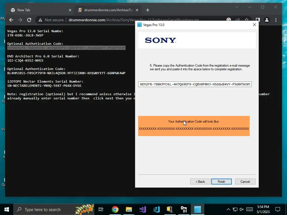Click the blue d taskbar icon
The height and width of the screenshot is (215, 287).
(x=156, y=209)
